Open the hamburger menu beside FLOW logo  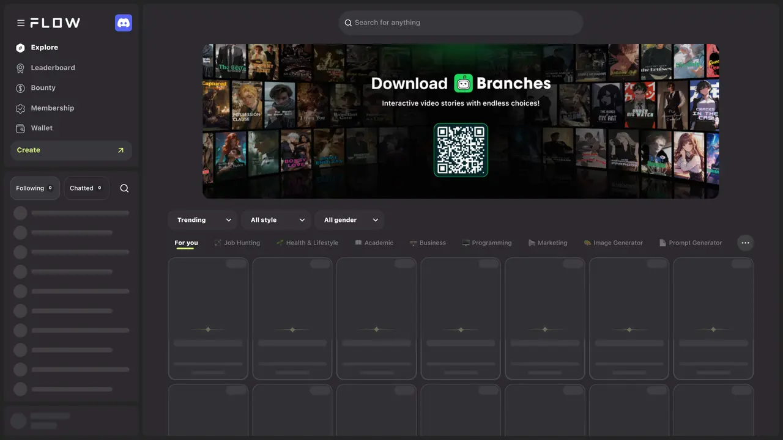pyautogui.click(x=21, y=23)
